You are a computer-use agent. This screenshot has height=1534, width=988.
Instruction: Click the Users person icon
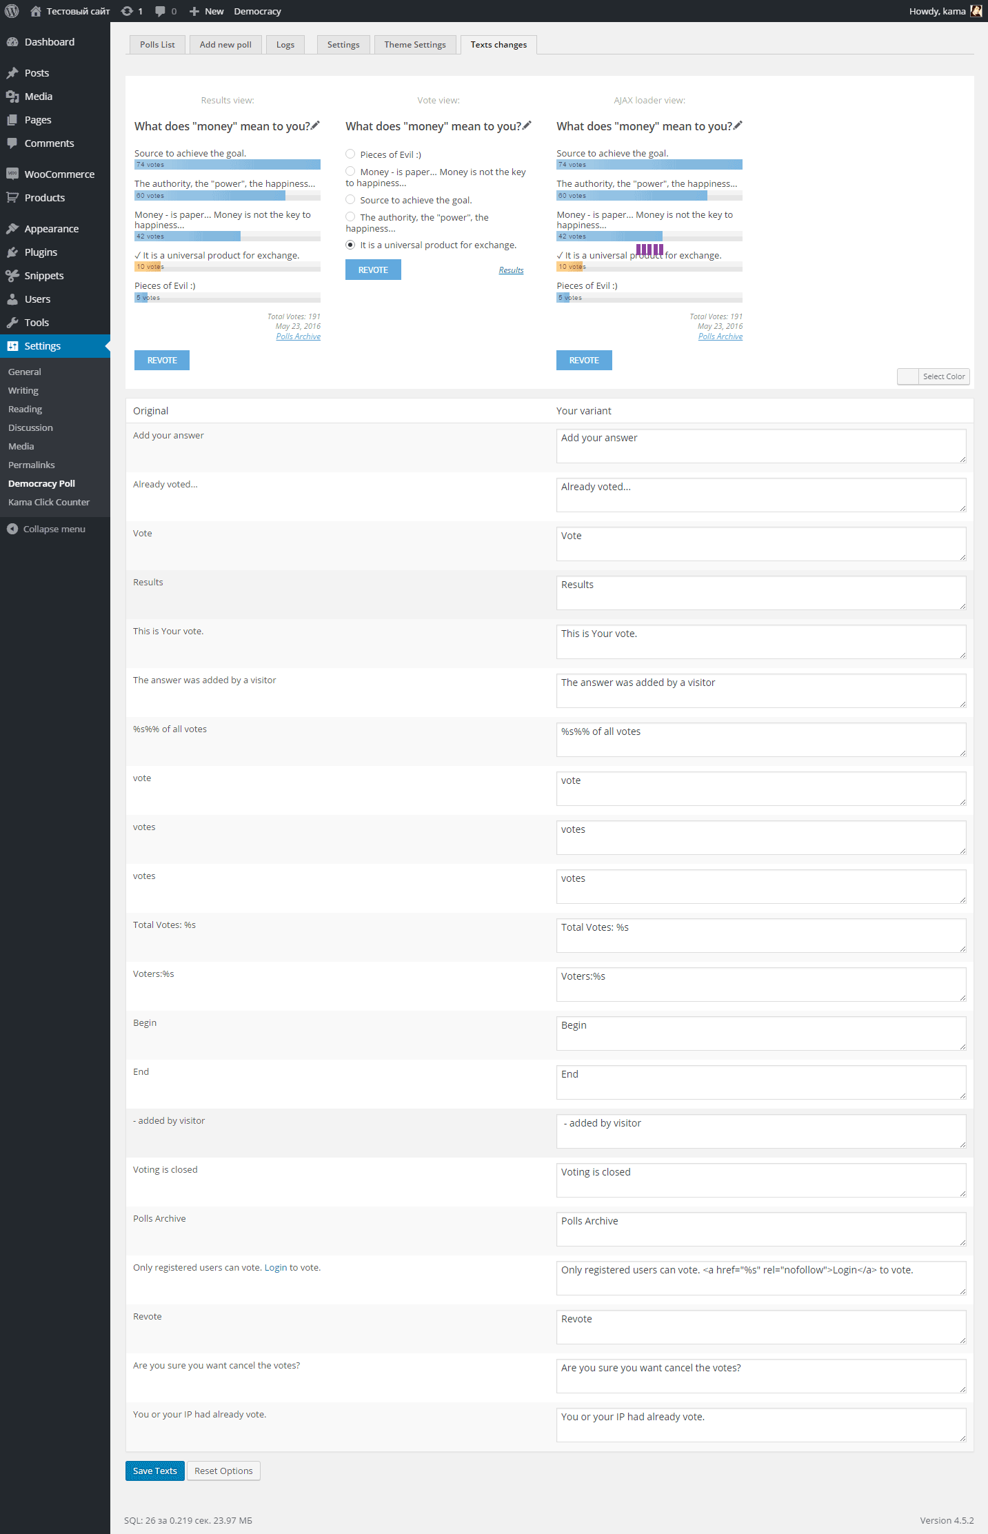12,299
